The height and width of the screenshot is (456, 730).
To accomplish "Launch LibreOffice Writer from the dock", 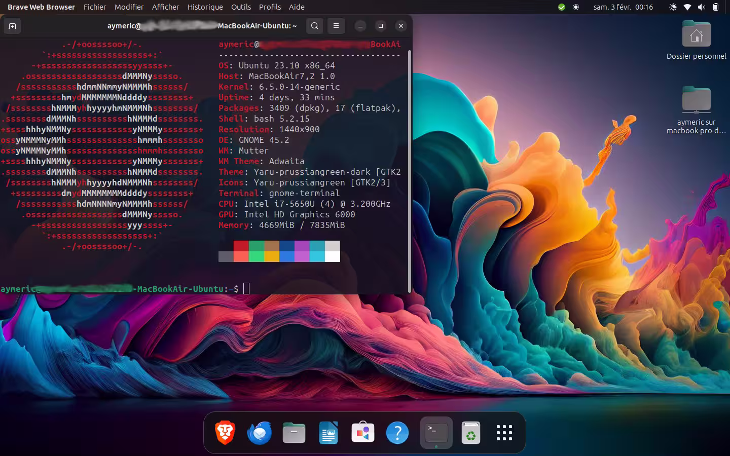I will pyautogui.click(x=328, y=433).
